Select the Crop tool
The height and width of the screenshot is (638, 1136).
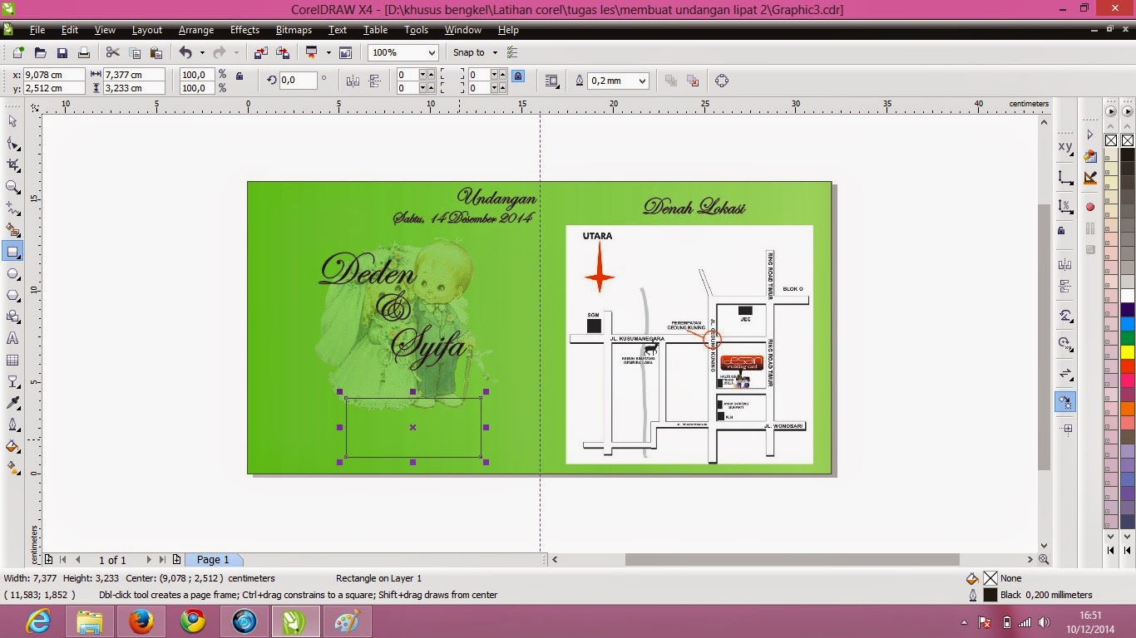[x=12, y=164]
